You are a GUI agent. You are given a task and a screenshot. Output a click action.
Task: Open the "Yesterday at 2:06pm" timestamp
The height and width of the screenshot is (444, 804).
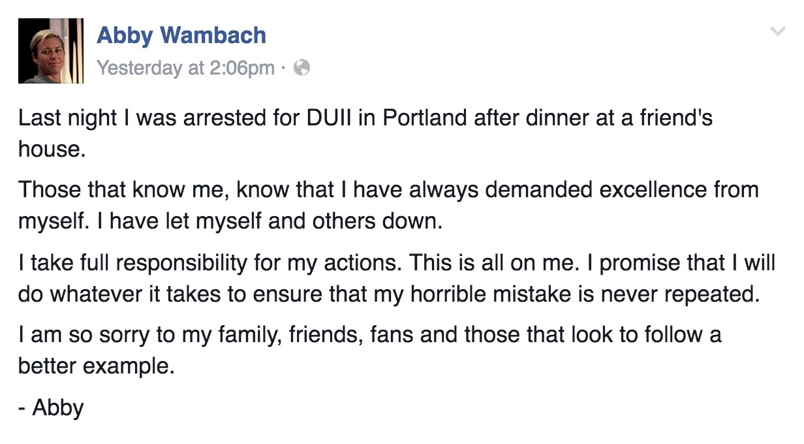click(185, 68)
